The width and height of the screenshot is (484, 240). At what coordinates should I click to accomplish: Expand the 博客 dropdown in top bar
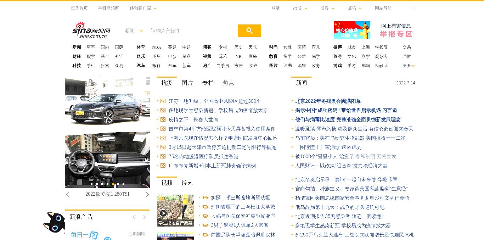327,8
